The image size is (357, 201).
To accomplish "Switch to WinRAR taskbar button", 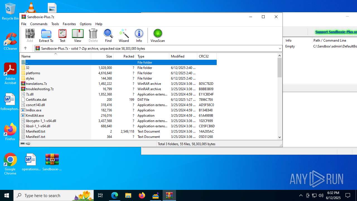I will click(169, 195).
